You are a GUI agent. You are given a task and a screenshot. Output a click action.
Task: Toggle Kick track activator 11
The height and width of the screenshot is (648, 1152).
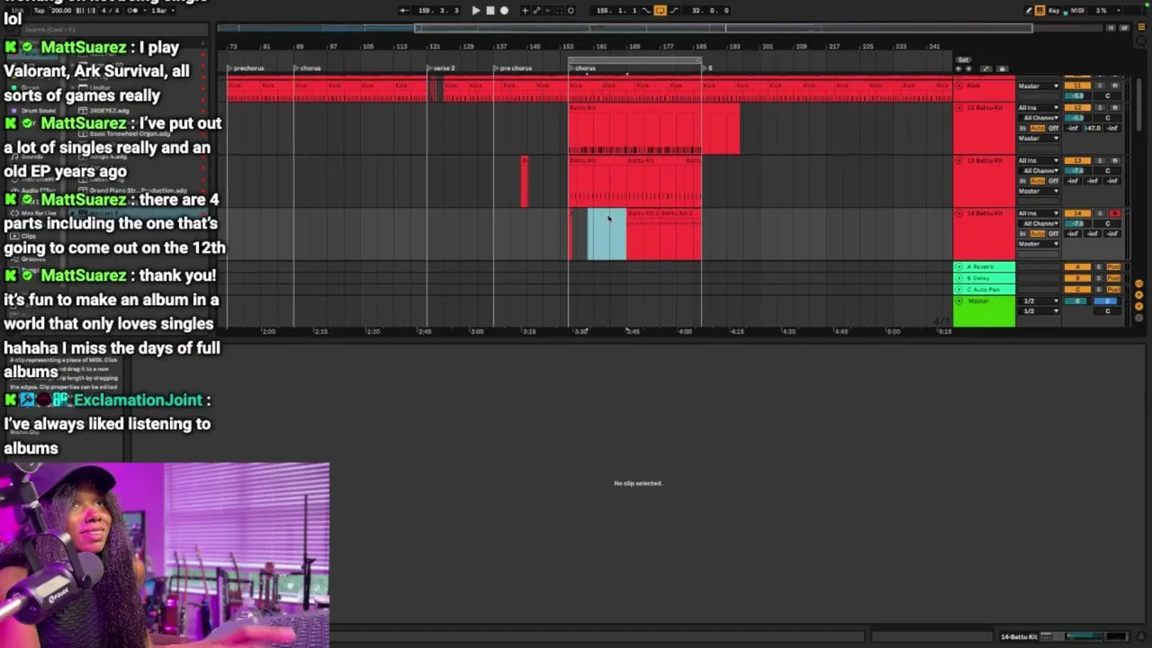(1077, 85)
